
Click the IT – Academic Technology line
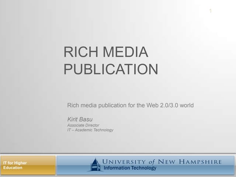[x=90, y=130]
